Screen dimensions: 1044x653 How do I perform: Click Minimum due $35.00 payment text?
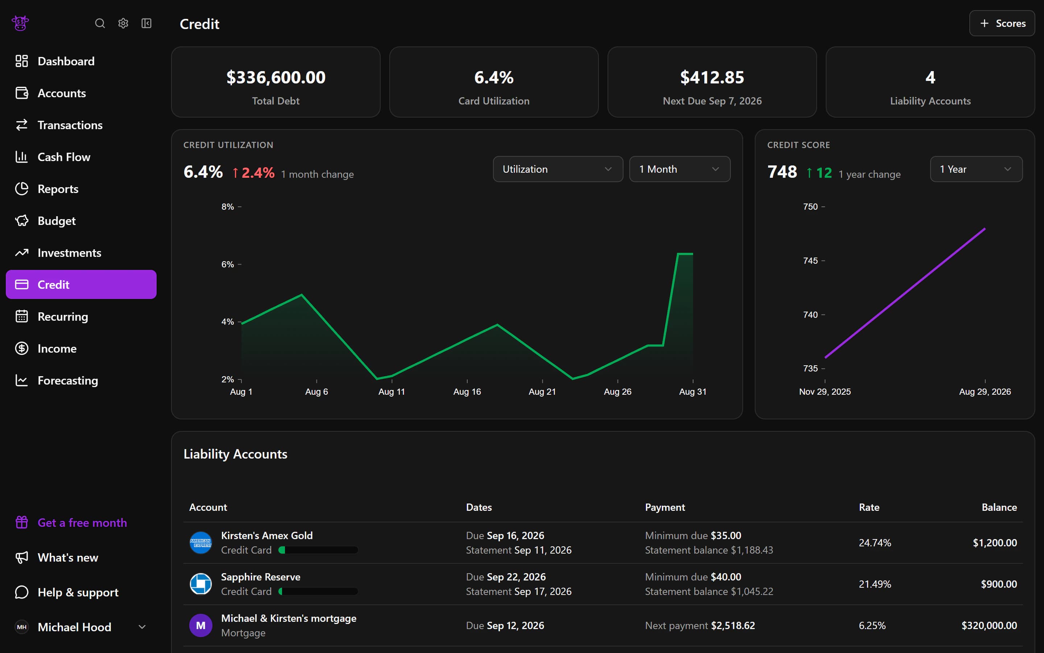point(693,535)
